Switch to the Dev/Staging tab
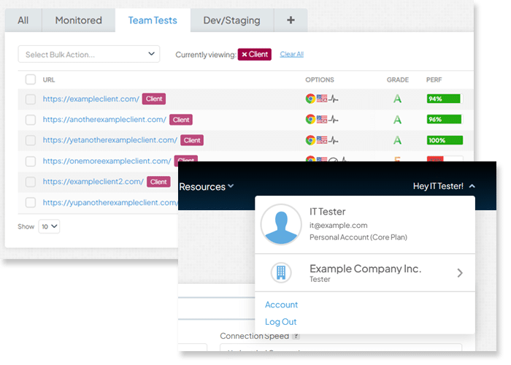 click(x=231, y=20)
